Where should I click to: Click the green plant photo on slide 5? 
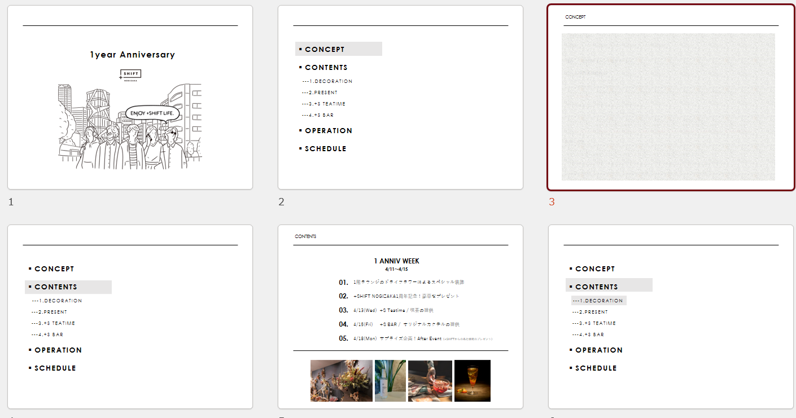point(390,381)
